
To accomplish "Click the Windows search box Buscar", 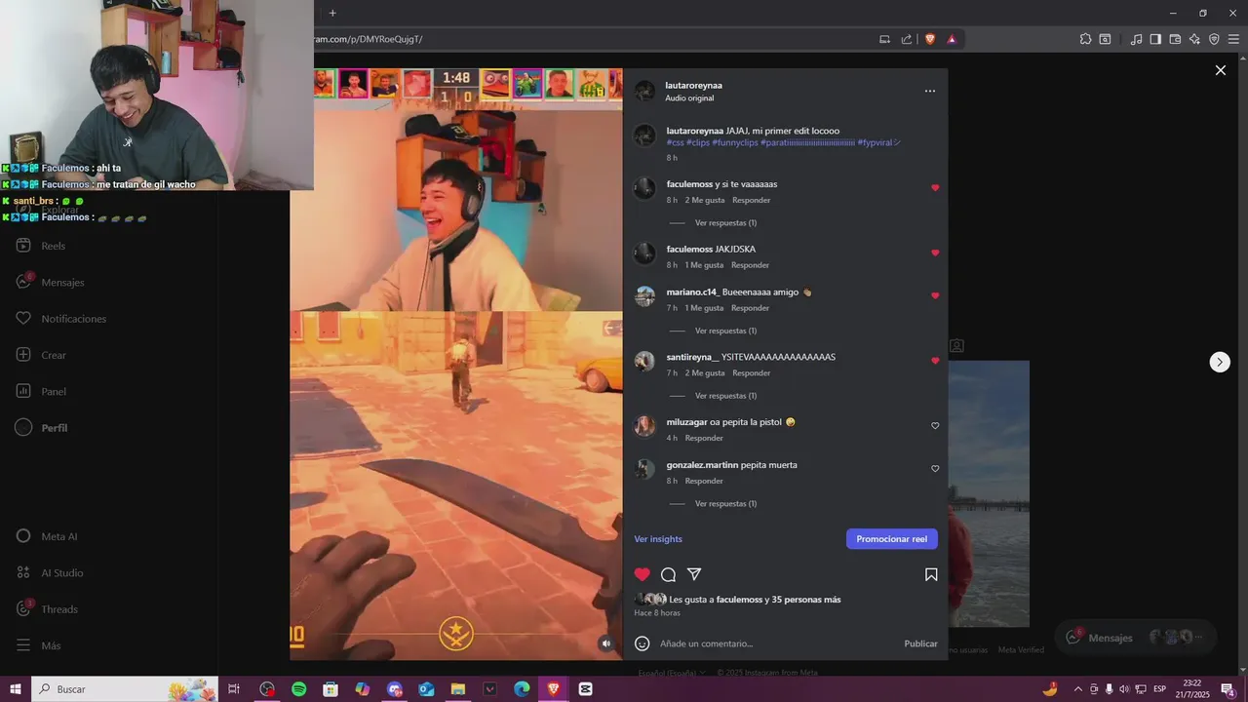I will (x=125, y=689).
